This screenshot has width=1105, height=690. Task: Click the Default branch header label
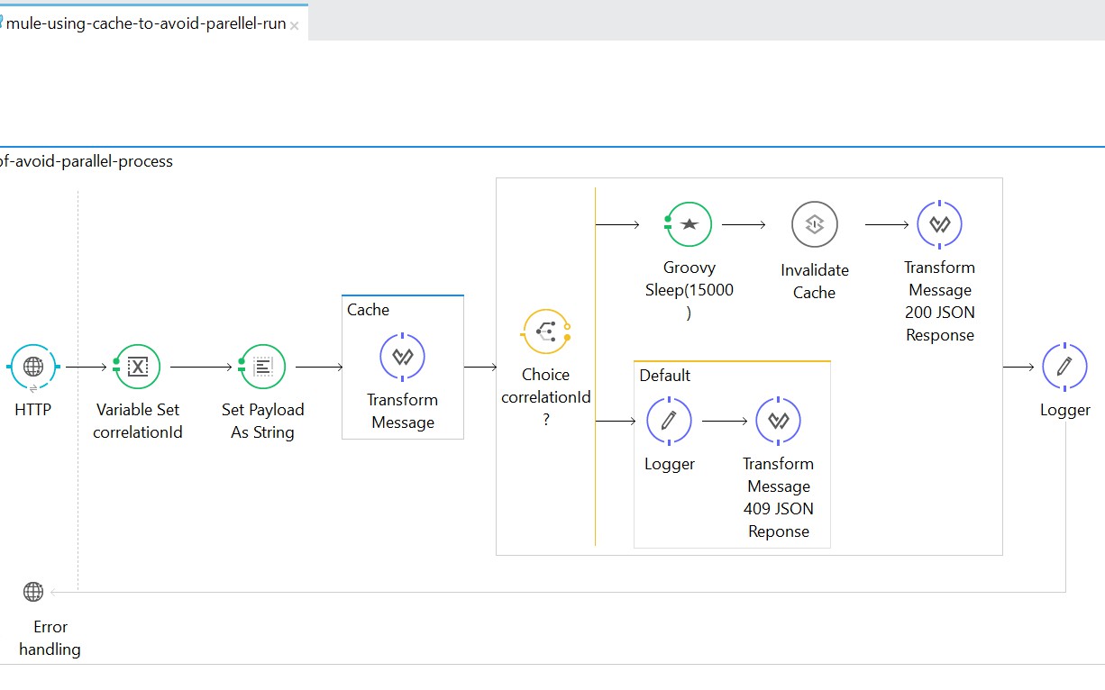point(665,375)
